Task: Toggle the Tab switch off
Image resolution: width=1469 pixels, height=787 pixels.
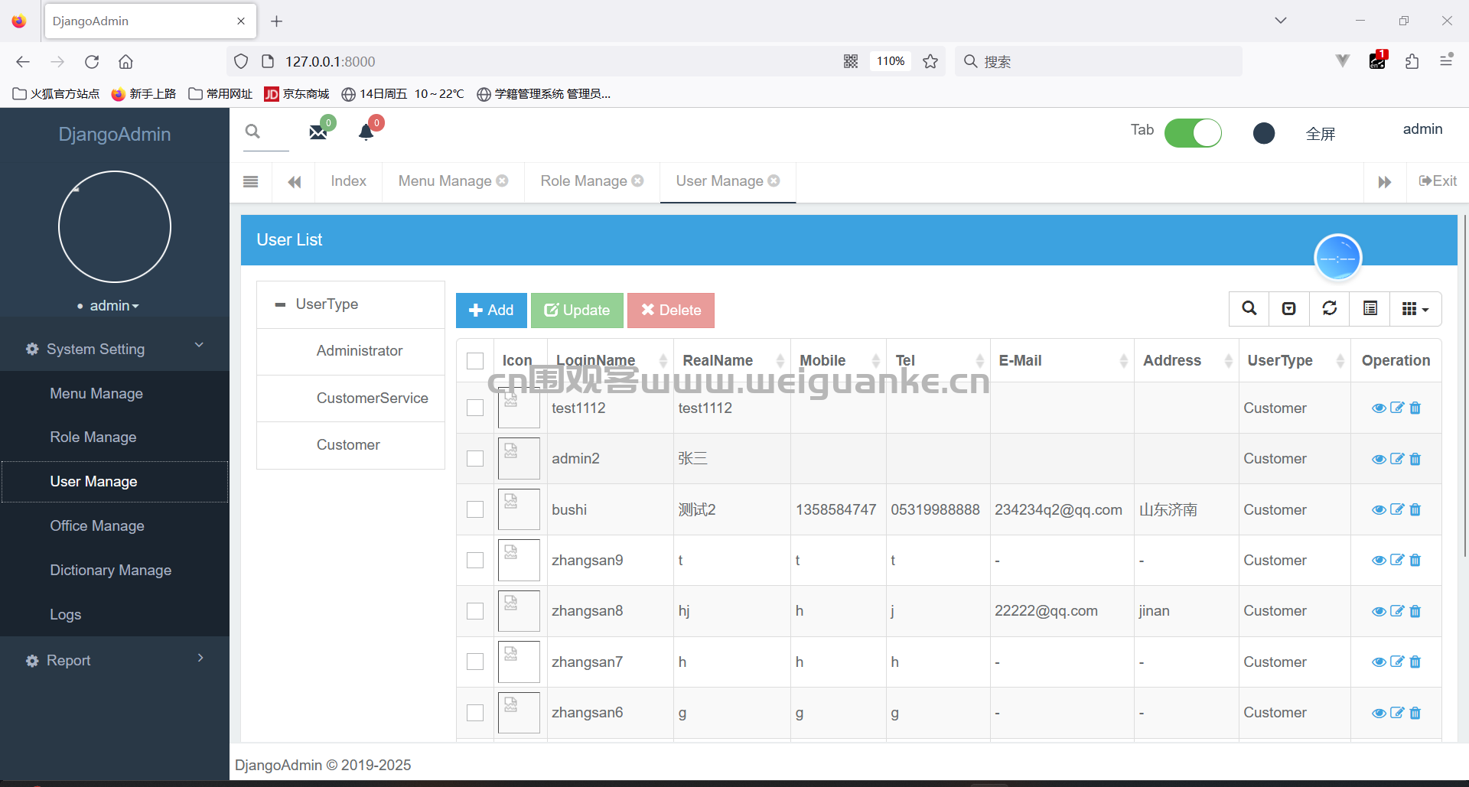Action: (1193, 133)
